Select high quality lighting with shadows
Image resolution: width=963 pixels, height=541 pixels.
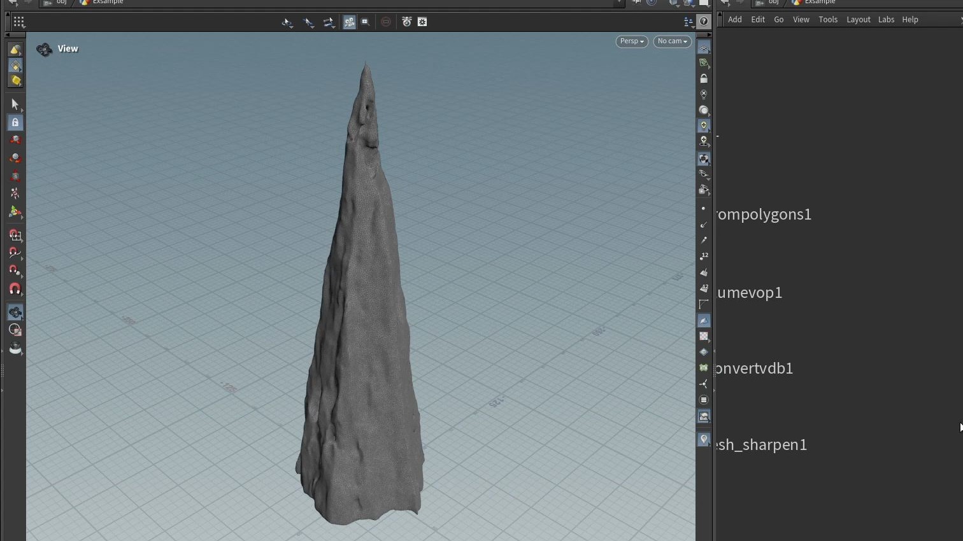point(703,141)
